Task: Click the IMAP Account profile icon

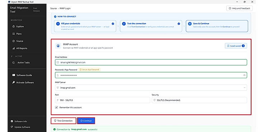Action: pos(58,46)
